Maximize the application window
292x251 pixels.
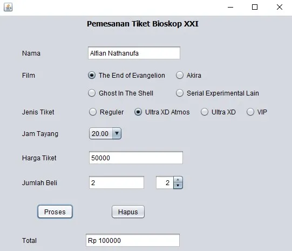point(255,7)
